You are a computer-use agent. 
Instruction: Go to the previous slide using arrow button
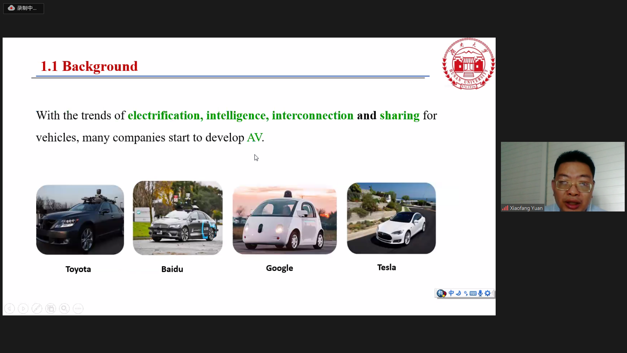[x=9, y=309]
